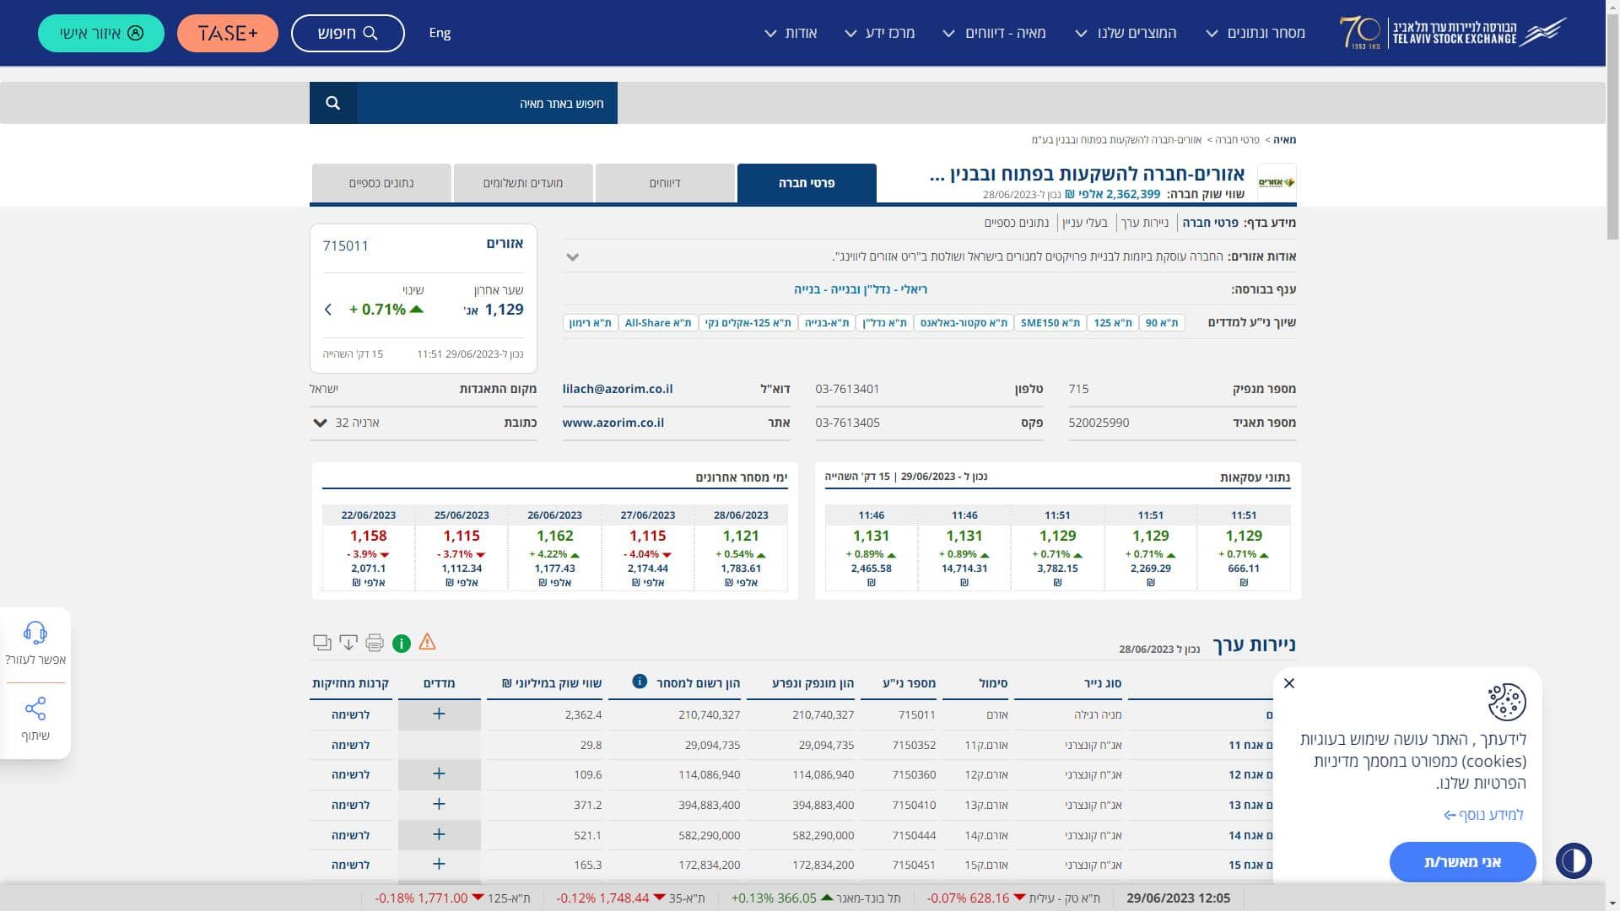Switch to the דיווחים tab
The height and width of the screenshot is (911, 1620).
pos(665,183)
